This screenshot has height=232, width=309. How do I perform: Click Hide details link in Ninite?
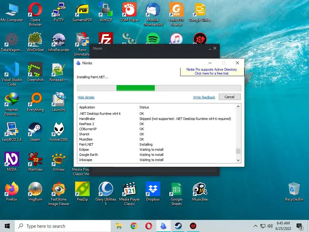tap(86, 97)
